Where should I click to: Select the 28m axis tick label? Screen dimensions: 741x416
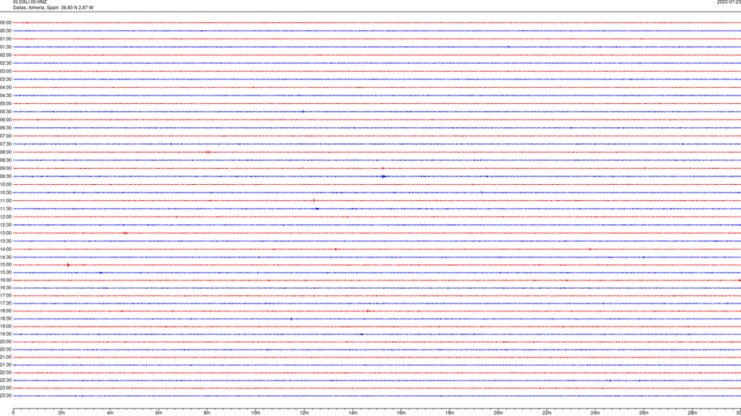[x=692, y=413]
